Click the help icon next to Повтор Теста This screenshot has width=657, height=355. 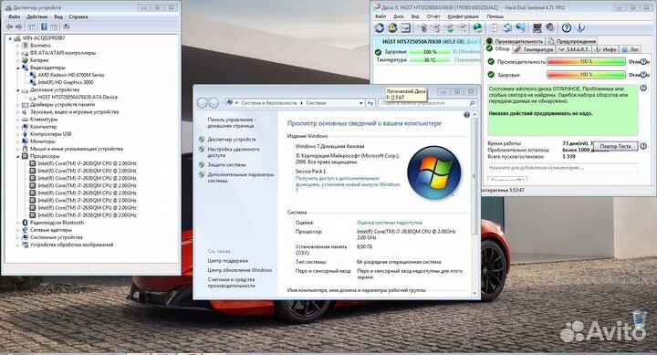pos(643,146)
